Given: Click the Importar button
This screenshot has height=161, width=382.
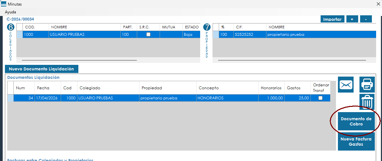Looking at the screenshot, I should (332, 19).
